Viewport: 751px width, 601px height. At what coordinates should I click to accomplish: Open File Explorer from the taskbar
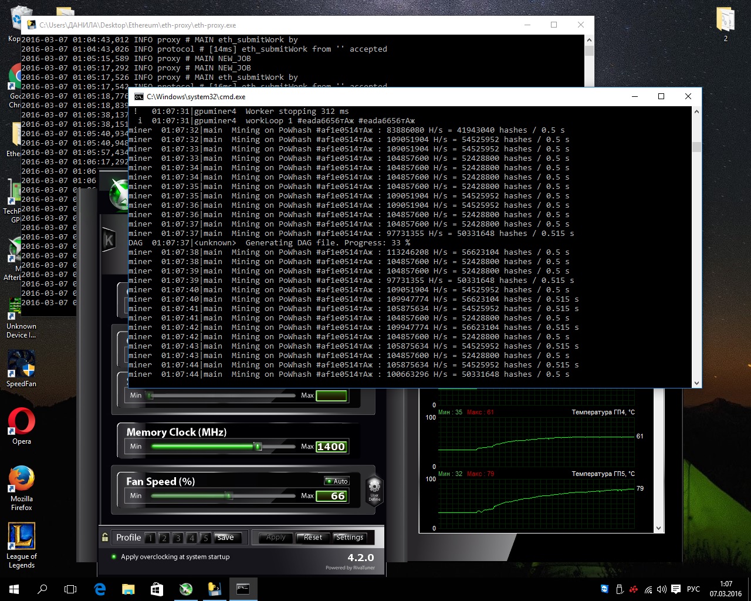pyautogui.click(x=128, y=589)
